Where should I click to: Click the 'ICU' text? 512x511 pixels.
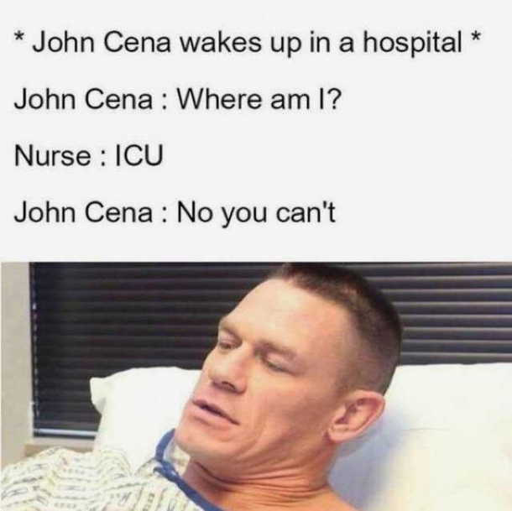(137, 156)
